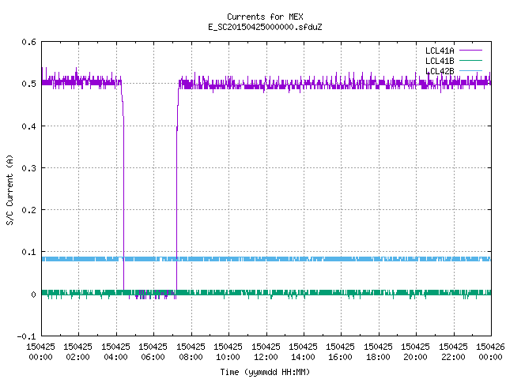Click the 150425 04:00 time tick label
This screenshot has height=379, width=506.
[115, 351]
